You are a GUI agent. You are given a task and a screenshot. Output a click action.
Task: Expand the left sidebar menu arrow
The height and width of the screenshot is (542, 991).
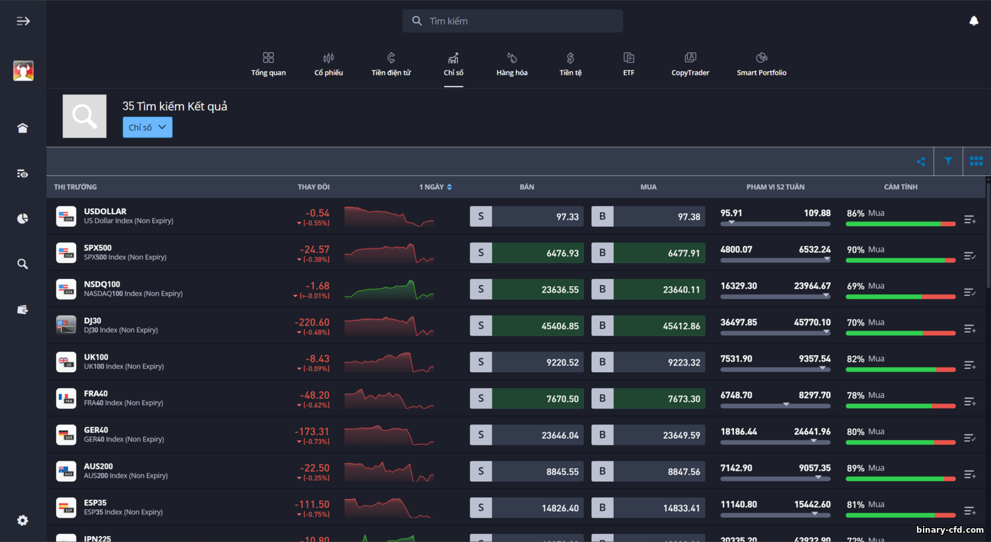coord(23,21)
